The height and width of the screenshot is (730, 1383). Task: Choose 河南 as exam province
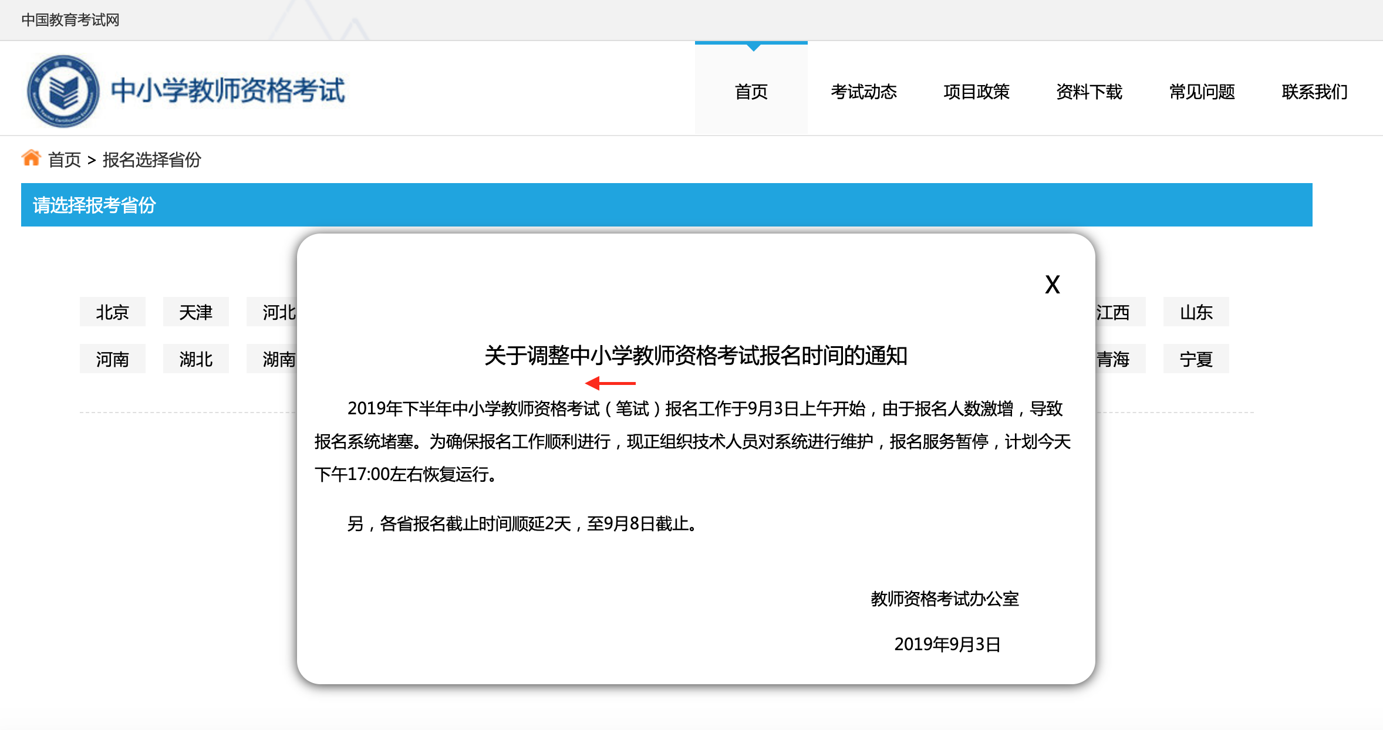[112, 359]
